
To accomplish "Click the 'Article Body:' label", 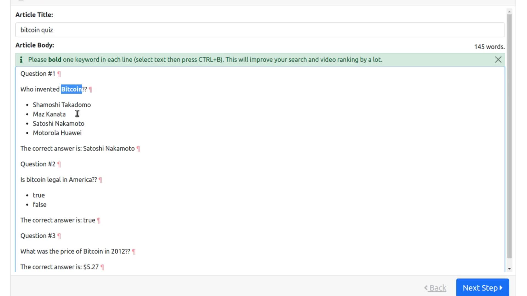I will pos(35,45).
